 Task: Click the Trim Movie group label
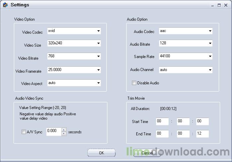[136, 98]
